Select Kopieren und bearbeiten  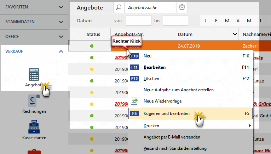pos(190,113)
